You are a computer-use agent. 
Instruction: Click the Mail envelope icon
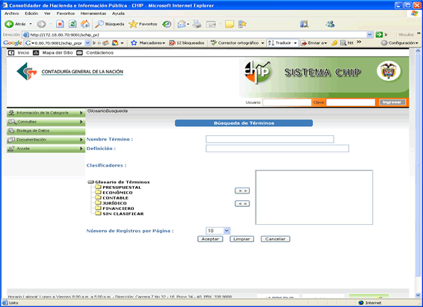point(182,24)
